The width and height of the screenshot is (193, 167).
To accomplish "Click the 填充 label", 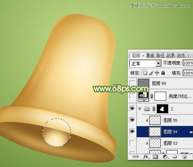I will 176,73.
